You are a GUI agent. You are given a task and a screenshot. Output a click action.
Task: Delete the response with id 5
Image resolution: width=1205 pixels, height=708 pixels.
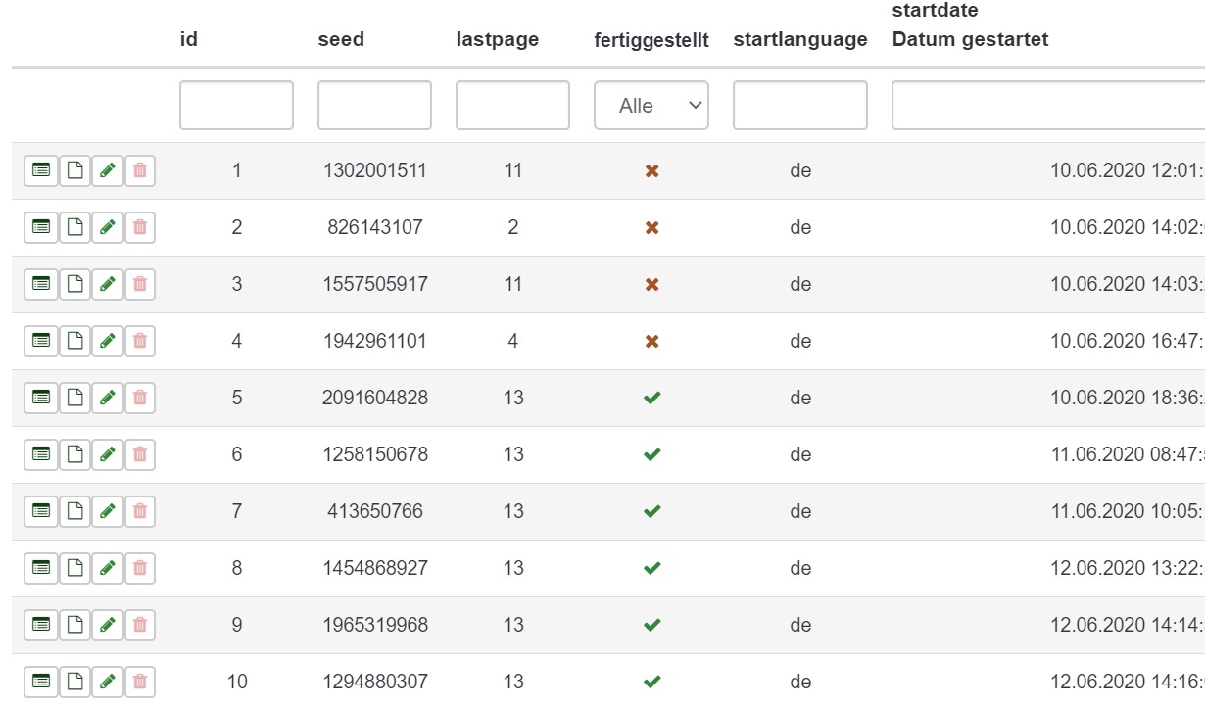(x=140, y=398)
